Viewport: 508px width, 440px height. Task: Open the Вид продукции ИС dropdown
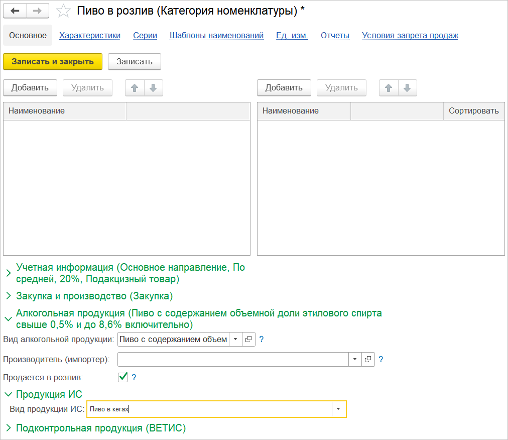coord(338,409)
